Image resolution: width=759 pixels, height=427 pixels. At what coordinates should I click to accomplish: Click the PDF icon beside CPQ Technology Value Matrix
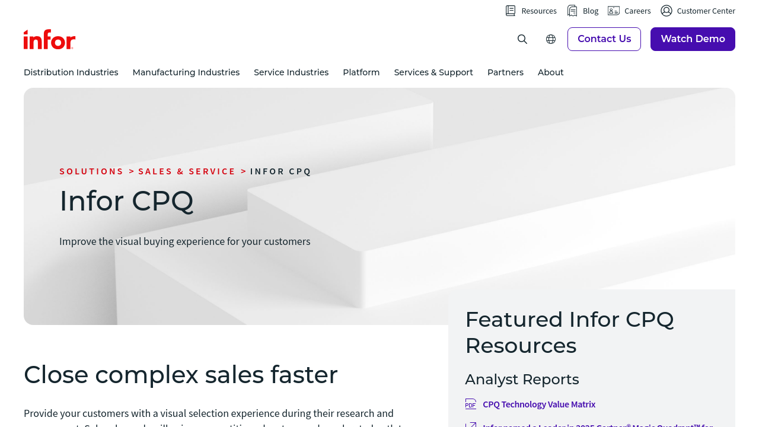point(471,404)
